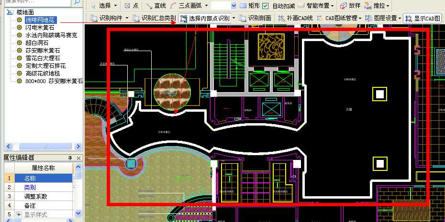
Task: Expand the 显示样式 property row
Action: [19, 215]
